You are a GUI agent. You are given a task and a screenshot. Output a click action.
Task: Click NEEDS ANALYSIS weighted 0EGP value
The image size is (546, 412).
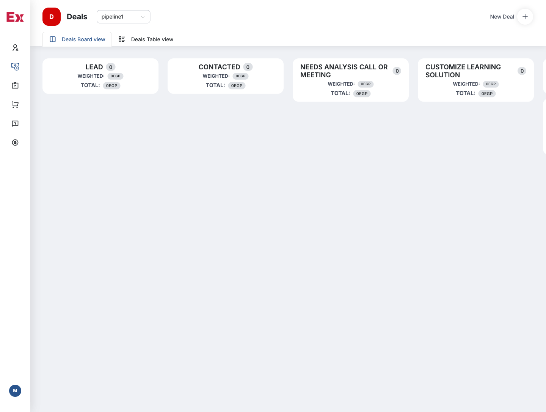(x=366, y=84)
